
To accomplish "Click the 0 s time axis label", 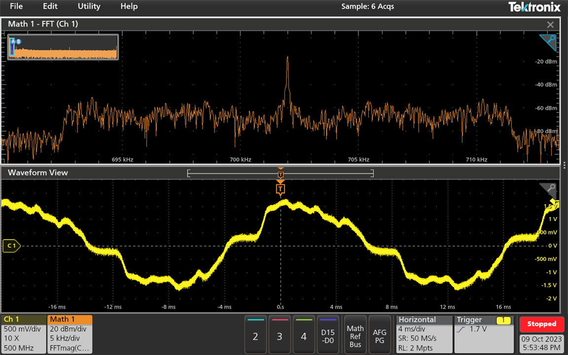I will pyautogui.click(x=281, y=307).
